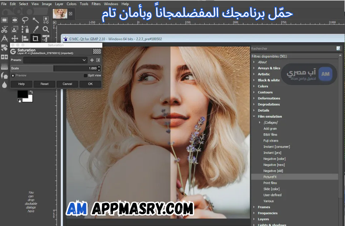The image size is (345, 226).
Task: Click the ruler corner navigation arrow icon
Action: 54,23
